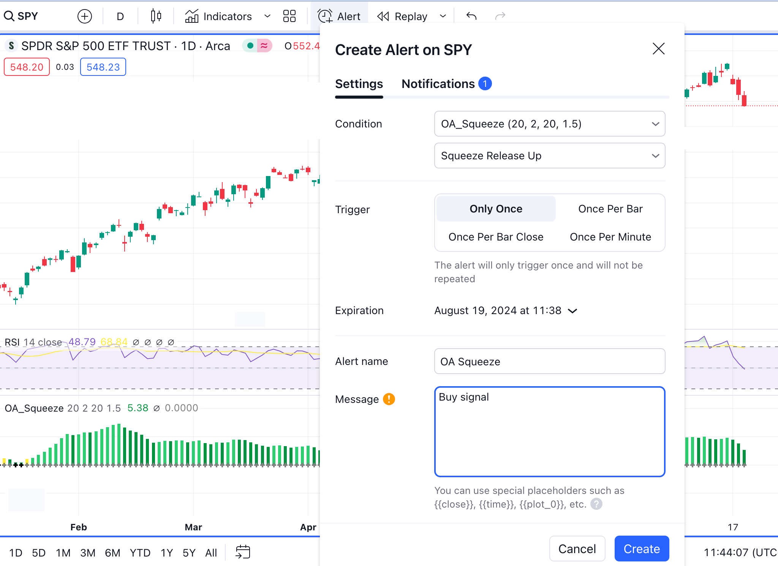Set chart range to 1D
Screen dimensions: 778x566
pos(16,553)
